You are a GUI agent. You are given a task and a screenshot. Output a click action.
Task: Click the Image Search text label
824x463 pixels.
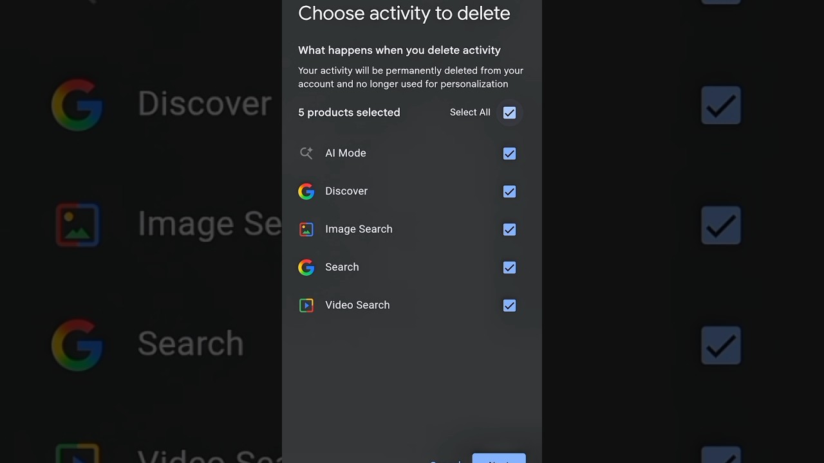pos(359,229)
